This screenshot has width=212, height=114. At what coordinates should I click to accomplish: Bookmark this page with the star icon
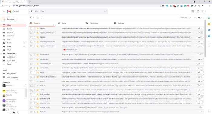[163, 6]
